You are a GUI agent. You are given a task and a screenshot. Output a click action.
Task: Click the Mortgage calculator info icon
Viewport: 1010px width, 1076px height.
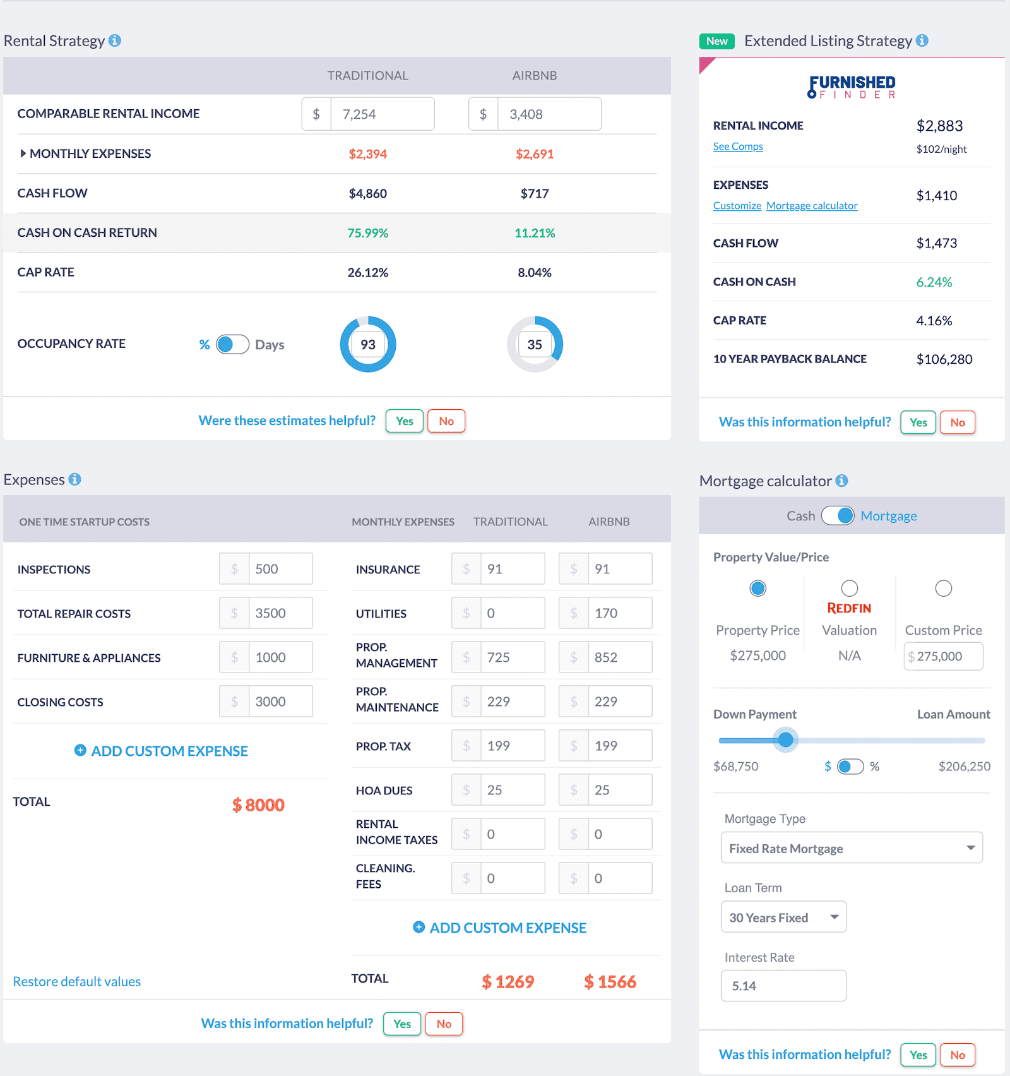pos(841,481)
